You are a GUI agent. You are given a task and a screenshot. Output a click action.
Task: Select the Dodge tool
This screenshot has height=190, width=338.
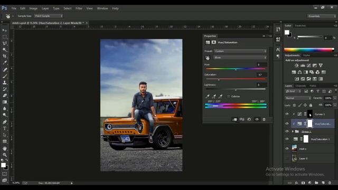coord(5,115)
